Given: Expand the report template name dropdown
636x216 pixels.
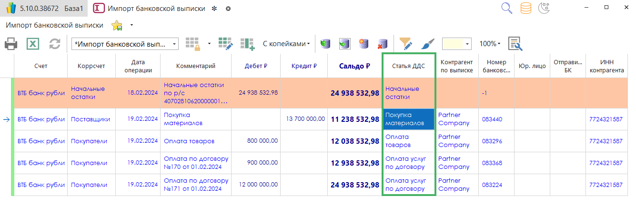Looking at the screenshot, I should point(174,44).
